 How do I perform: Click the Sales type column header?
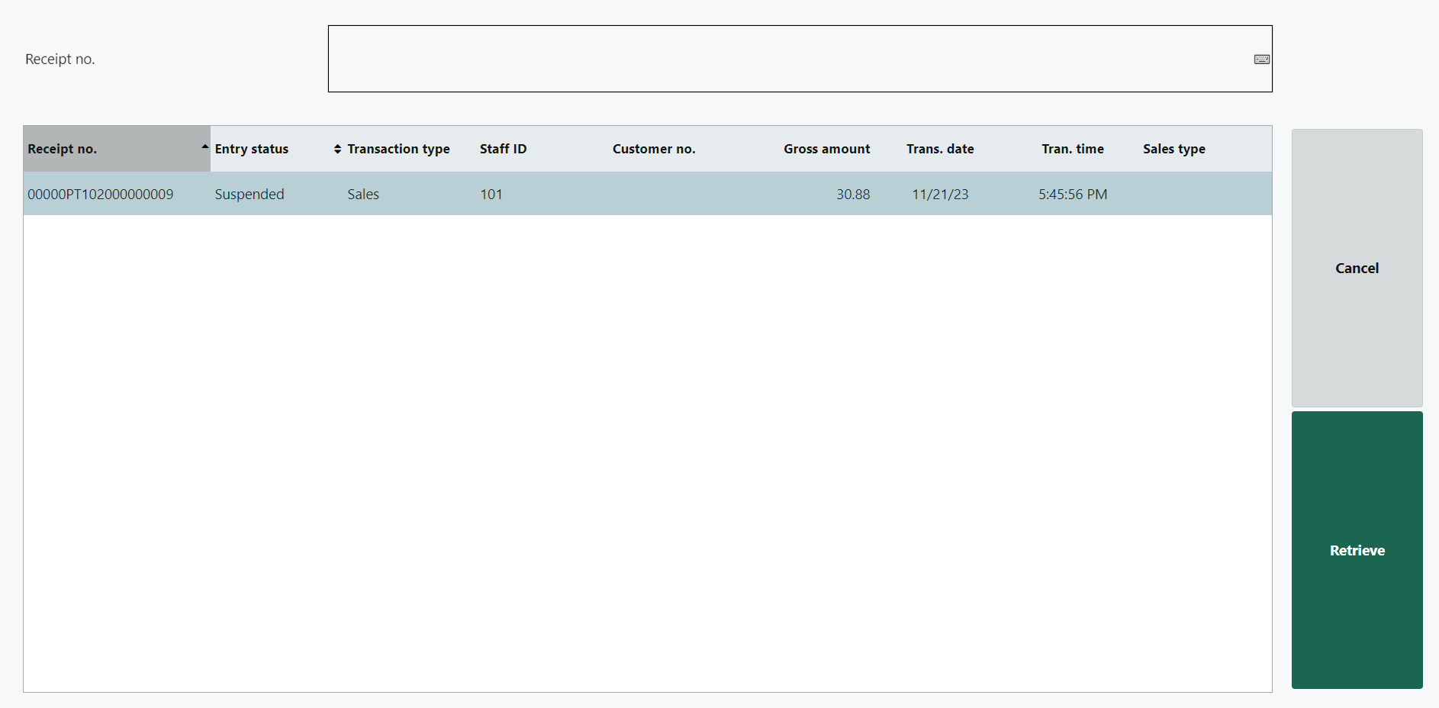point(1173,149)
